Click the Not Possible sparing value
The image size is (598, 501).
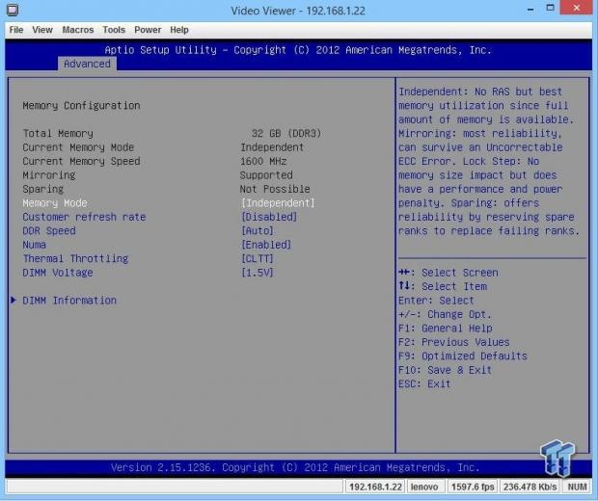pos(275,189)
